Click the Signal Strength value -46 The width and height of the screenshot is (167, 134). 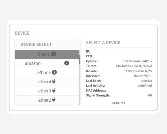click(x=149, y=95)
